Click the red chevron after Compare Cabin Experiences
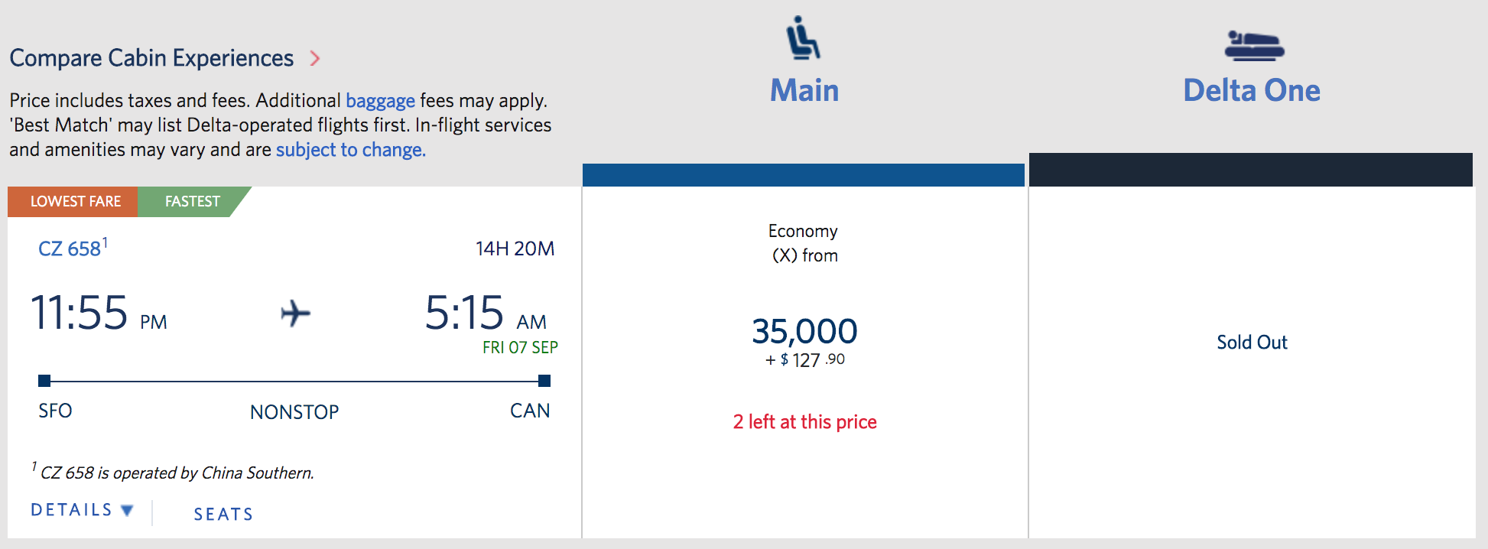 click(315, 58)
